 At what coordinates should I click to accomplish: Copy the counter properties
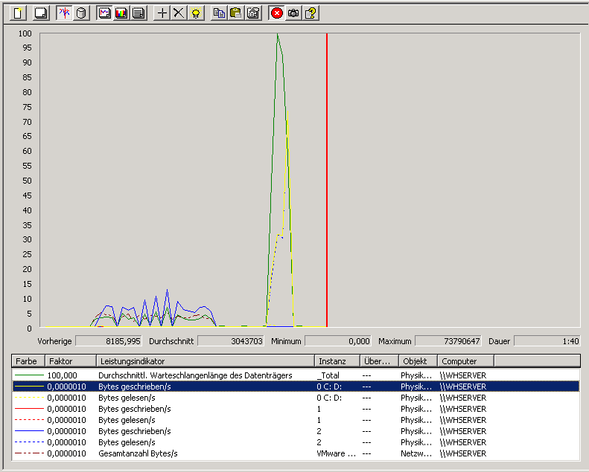(x=219, y=13)
